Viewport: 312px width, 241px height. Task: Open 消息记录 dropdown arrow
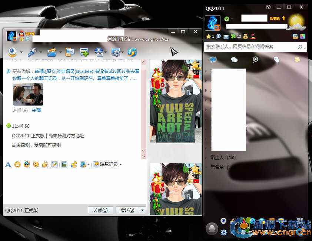(x=120, y=164)
